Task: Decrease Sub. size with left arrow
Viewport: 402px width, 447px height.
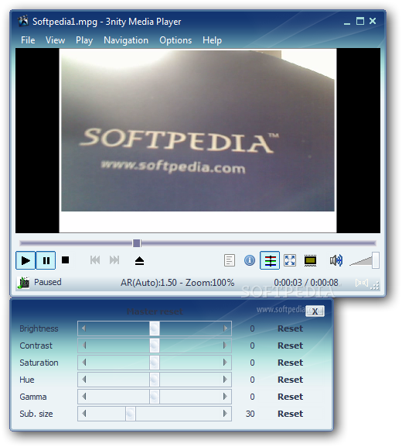Action: coord(83,414)
